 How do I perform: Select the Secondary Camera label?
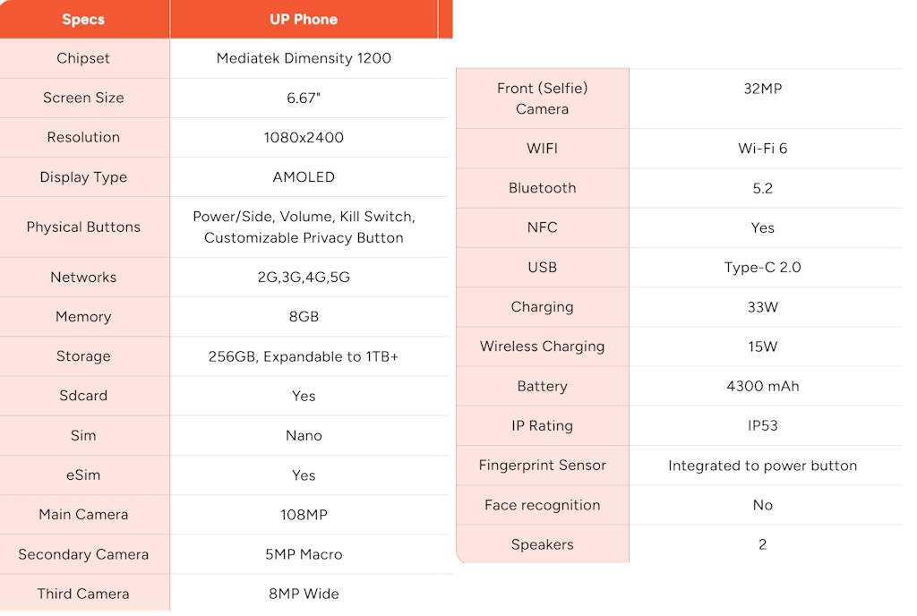[x=83, y=554]
